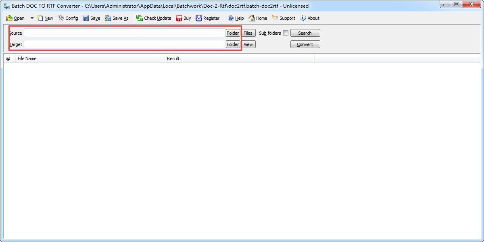Focus the Target path input field
This screenshot has width=484, height=242.
click(125, 44)
